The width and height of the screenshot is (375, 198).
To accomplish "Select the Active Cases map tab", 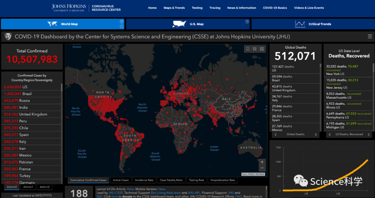I will pyautogui.click(x=121, y=180).
